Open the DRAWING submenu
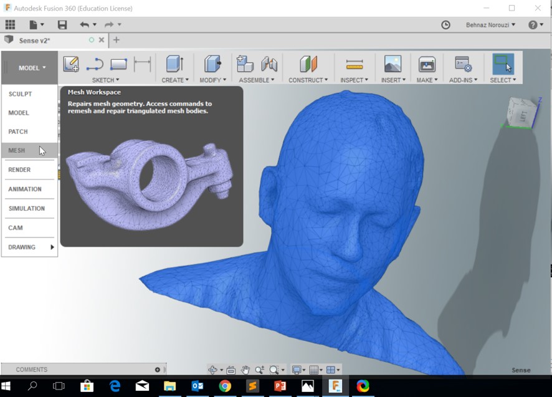The height and width of the screenshot is (397, 552). click(29, 247)
